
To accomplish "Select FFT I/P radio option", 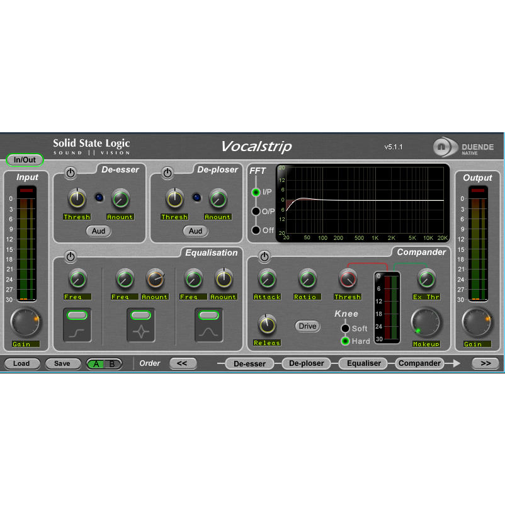I will coord(256,192).
